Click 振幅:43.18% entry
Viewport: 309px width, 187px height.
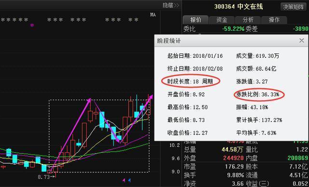tap(252, 107)
